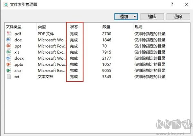Click the Excel icon in .xlsx row
Screen dimensions: 193x136
point(9,70)
